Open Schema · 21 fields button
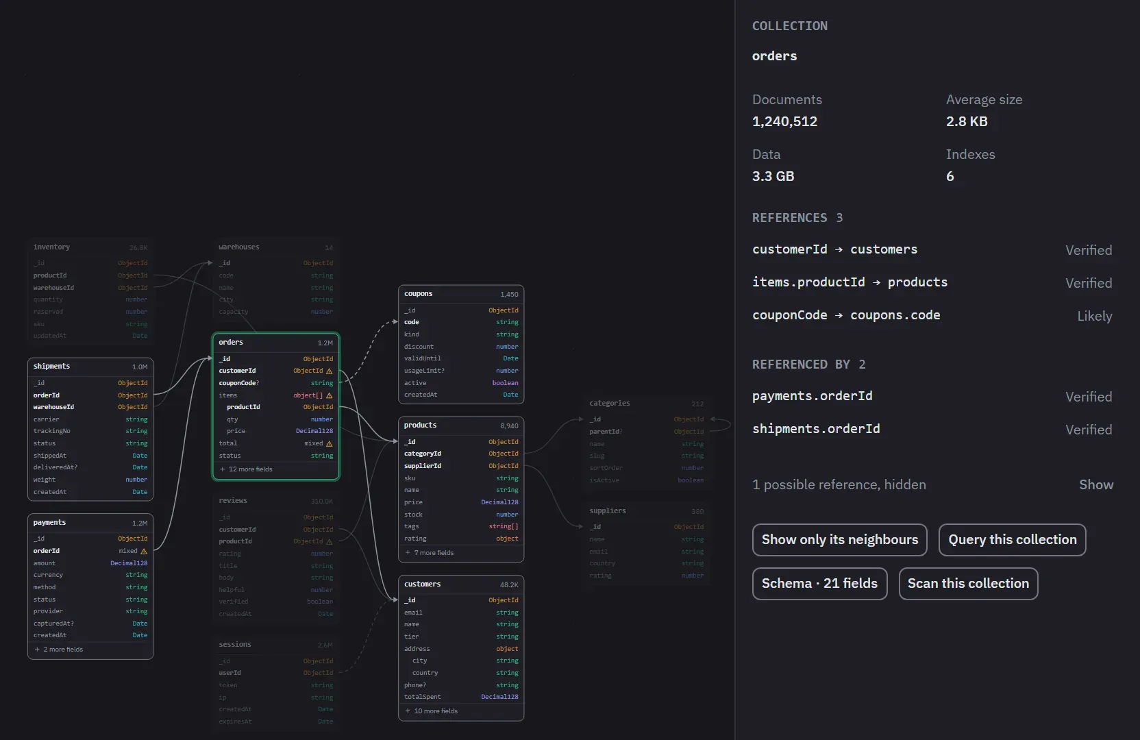Viewport: 1140px width, 740px height. click(x=819, y=584)
